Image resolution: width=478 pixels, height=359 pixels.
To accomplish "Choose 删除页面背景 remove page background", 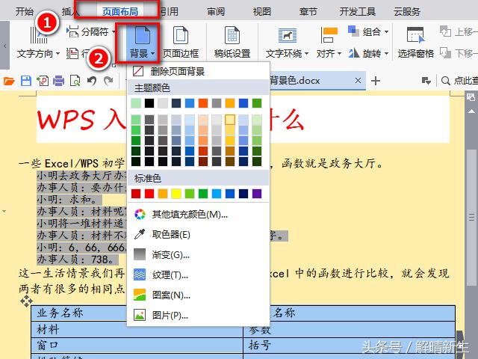I will point(198,72).
